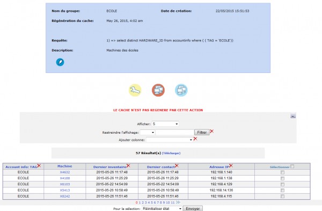Clear the filter with red X beside Filtrer
This screenshot has width=322, height=211.
pos(212,132)
